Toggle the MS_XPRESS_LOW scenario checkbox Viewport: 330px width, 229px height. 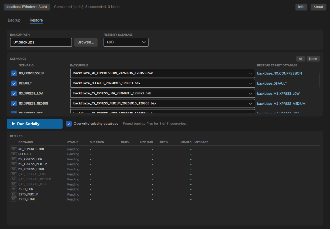(14, 94)
